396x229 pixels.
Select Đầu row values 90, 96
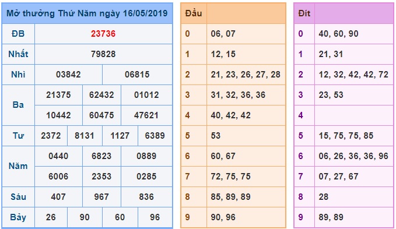(223, 217)
